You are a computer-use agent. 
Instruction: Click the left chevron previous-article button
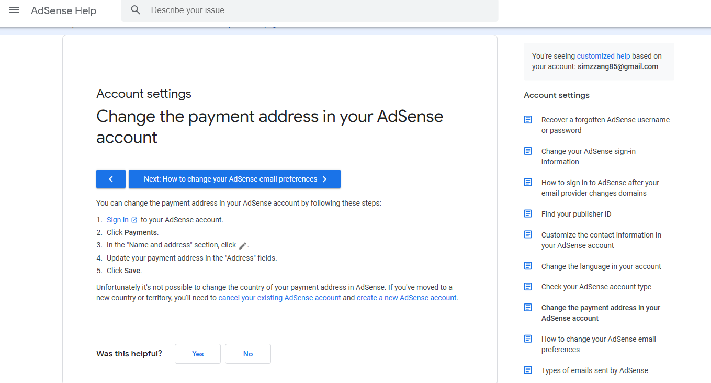click(111, 179)
